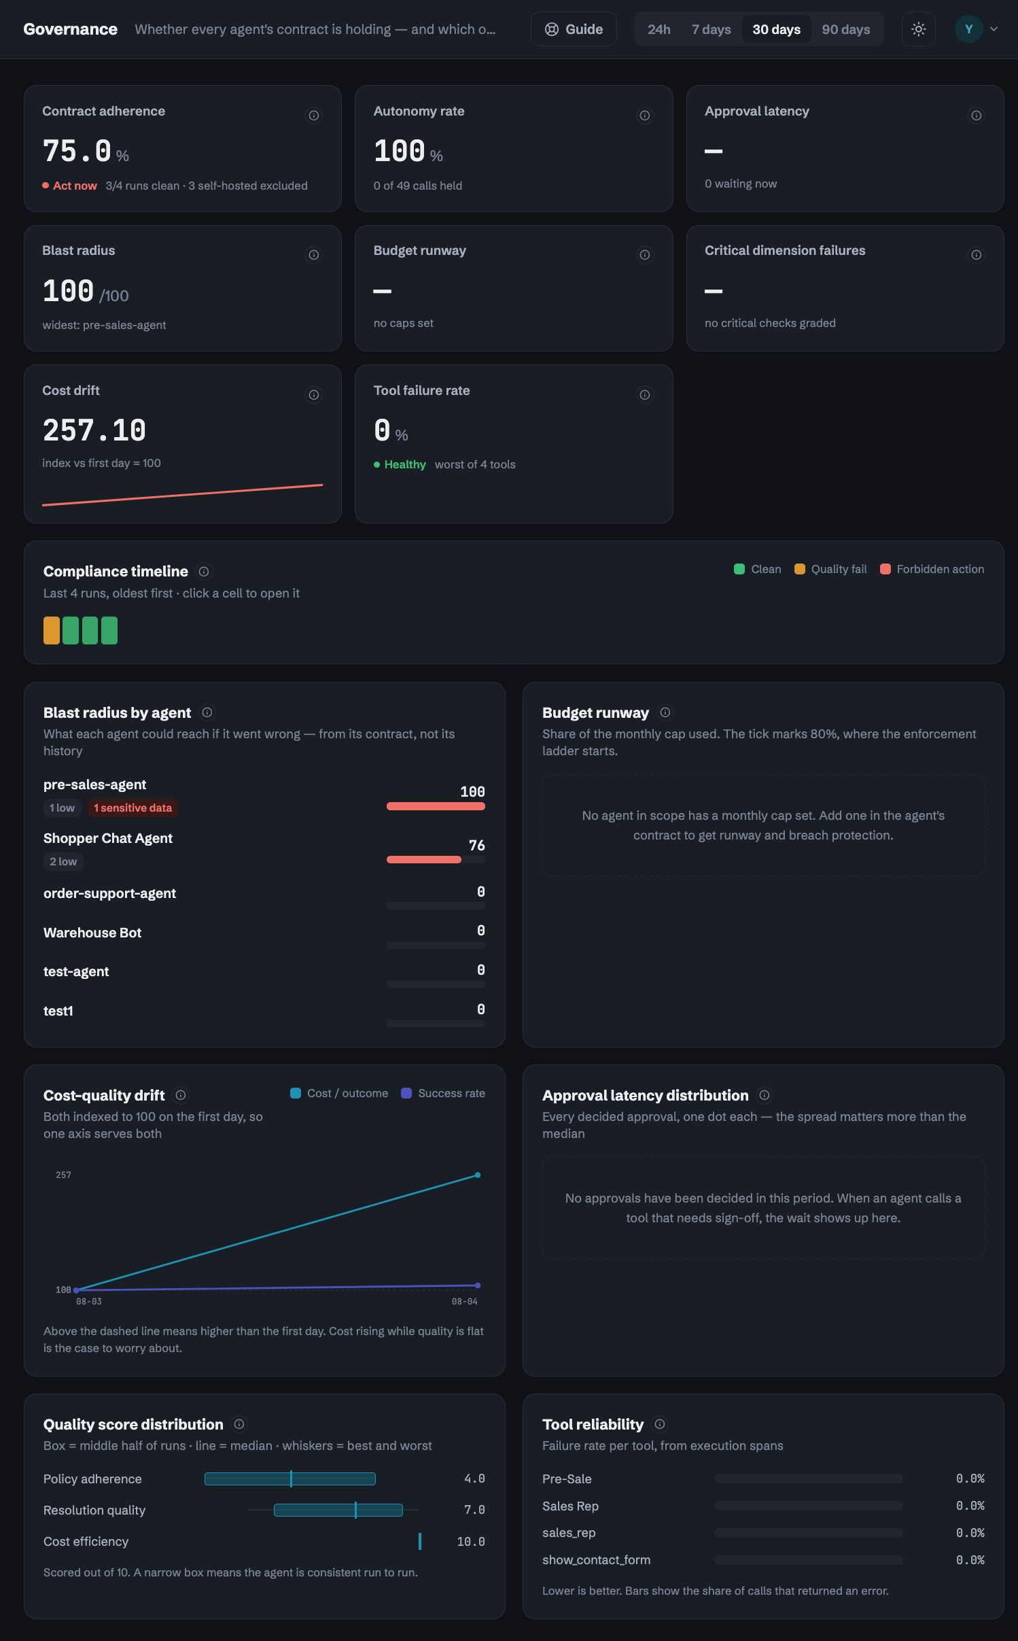This screenshot has height=1641, width=1018.
Task: Click info icon on Autonomy rate card
Action: coord(645,116)
